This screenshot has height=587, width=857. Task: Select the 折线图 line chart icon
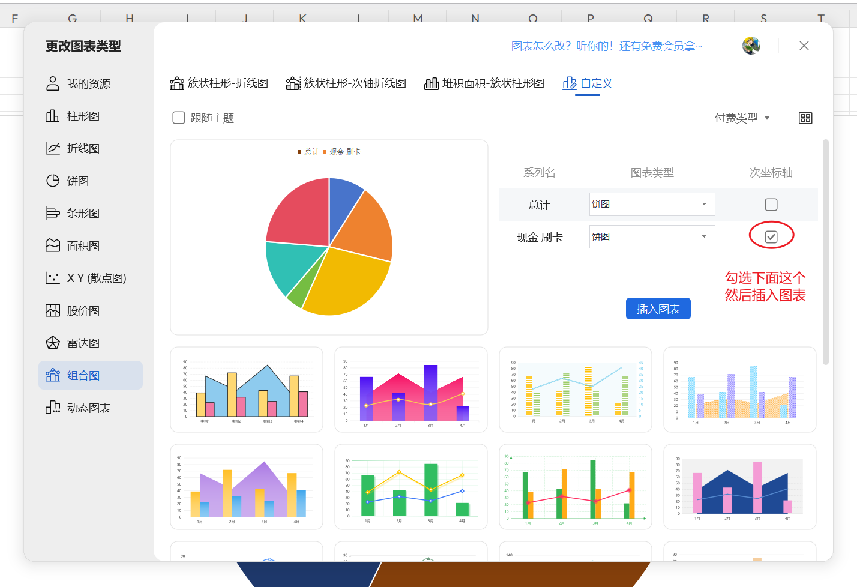tap(53, 148)
